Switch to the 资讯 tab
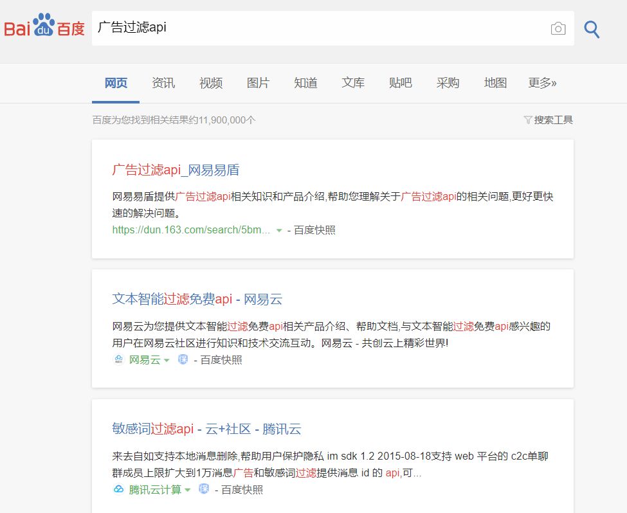The width and height of the screenshot is (627, 513). [163, 83]
